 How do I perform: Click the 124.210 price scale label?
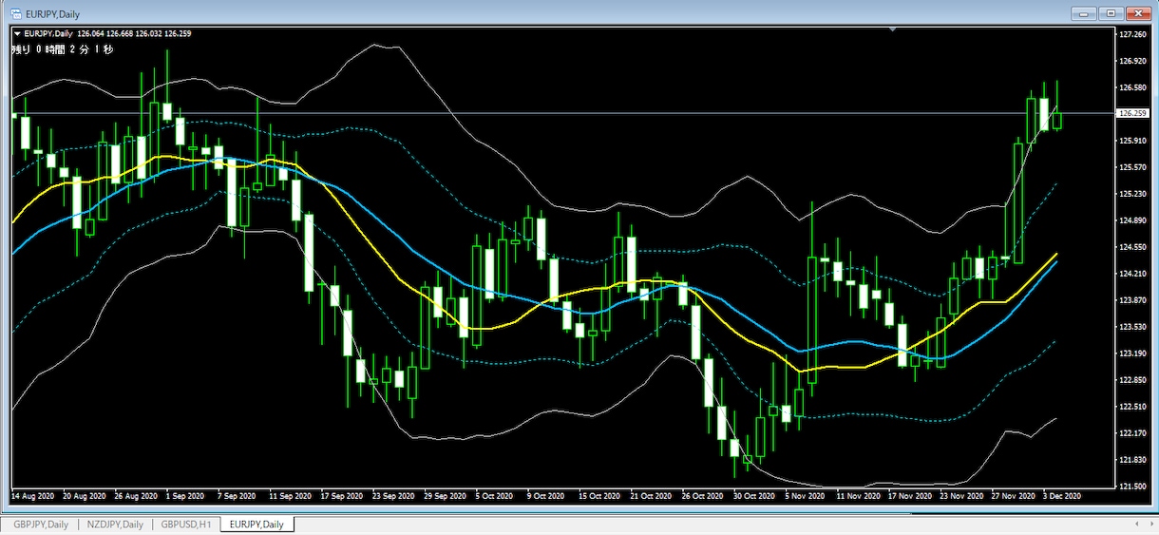click(x=1132, y=274)
